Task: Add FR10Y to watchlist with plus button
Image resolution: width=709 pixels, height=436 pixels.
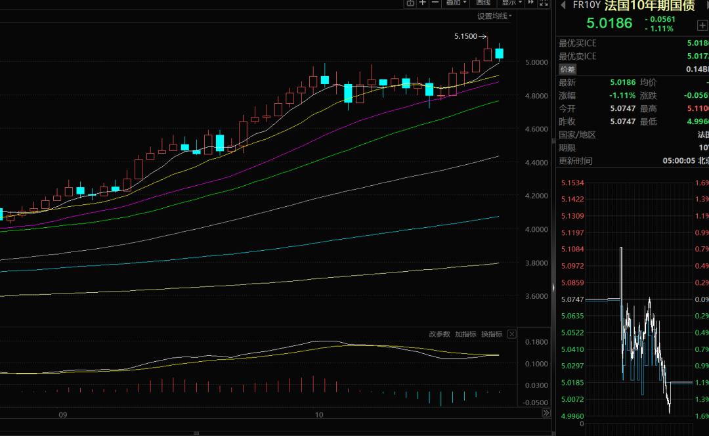Action: pyautogui.click(x=702, y=26)
